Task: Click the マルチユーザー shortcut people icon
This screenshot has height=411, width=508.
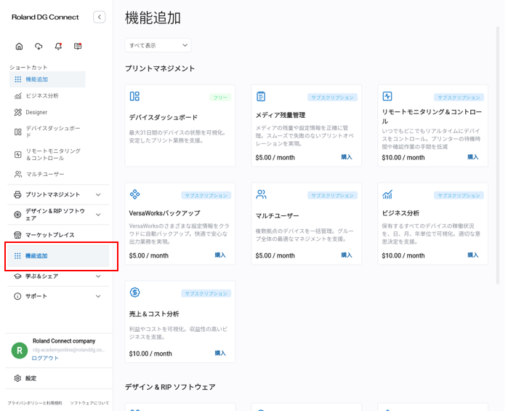Action: 18,174
